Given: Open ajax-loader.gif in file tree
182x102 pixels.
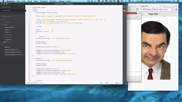Looking at the screenshot, I should [x=10, y=27].
